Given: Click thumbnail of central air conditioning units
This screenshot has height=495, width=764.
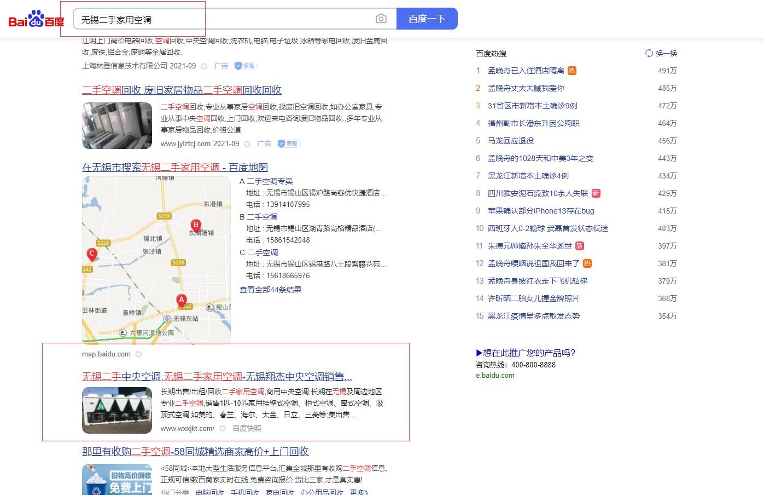Looking at the screenshot, I should pos(117,411).
